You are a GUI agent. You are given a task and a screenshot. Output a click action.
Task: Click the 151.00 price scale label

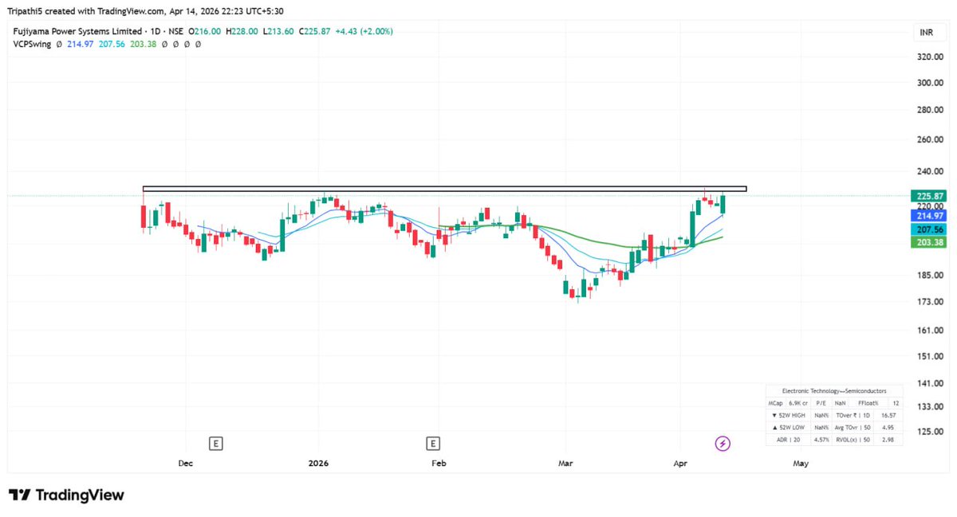point(930,356)
